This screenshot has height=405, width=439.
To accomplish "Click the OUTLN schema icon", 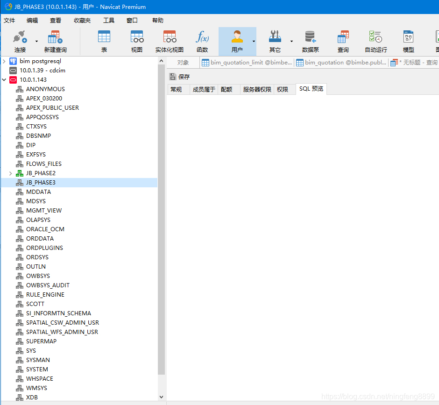I will [20, 267].
